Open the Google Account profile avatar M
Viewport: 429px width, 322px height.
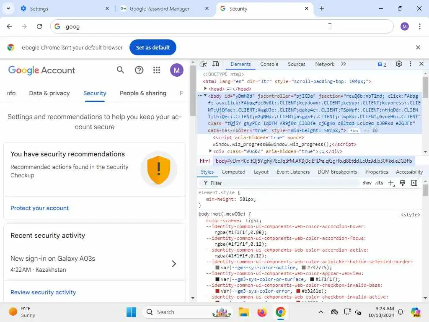(x=177, y=70)
